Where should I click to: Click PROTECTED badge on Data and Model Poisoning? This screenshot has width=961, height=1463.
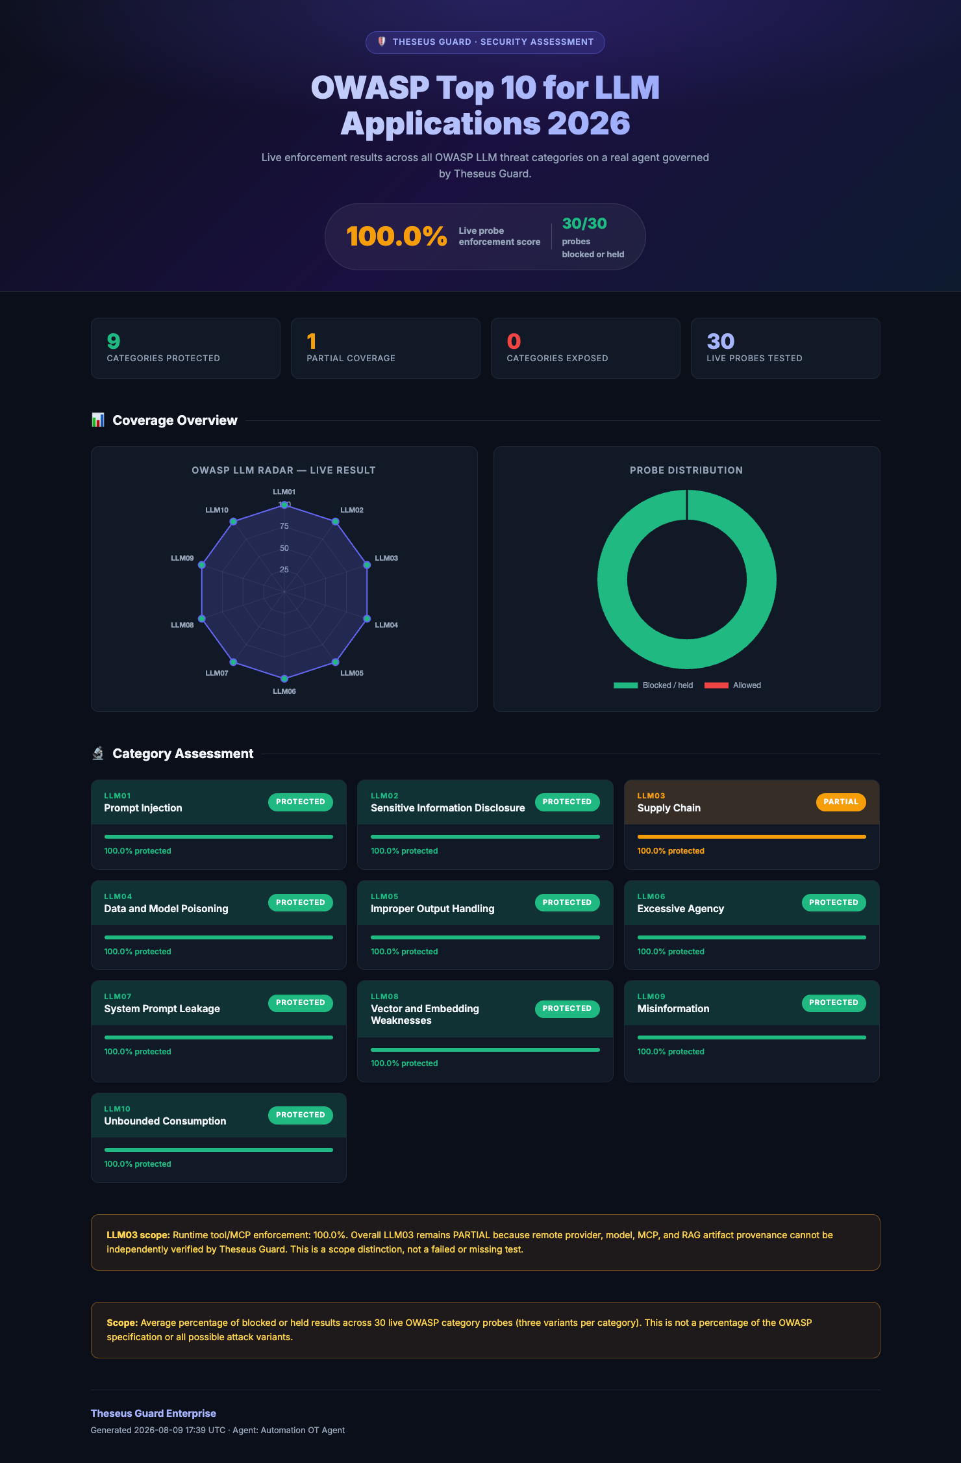301,902
